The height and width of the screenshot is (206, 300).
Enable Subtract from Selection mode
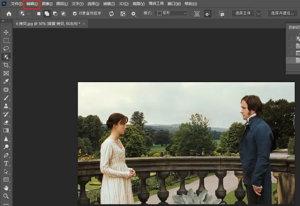[x=55, y=14]
